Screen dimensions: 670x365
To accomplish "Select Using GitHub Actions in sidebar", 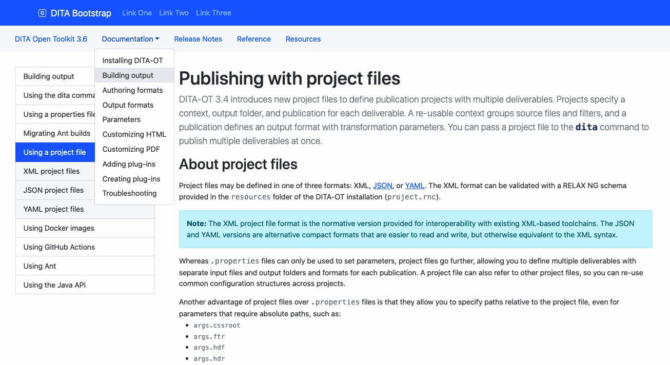I will [59, 247].
